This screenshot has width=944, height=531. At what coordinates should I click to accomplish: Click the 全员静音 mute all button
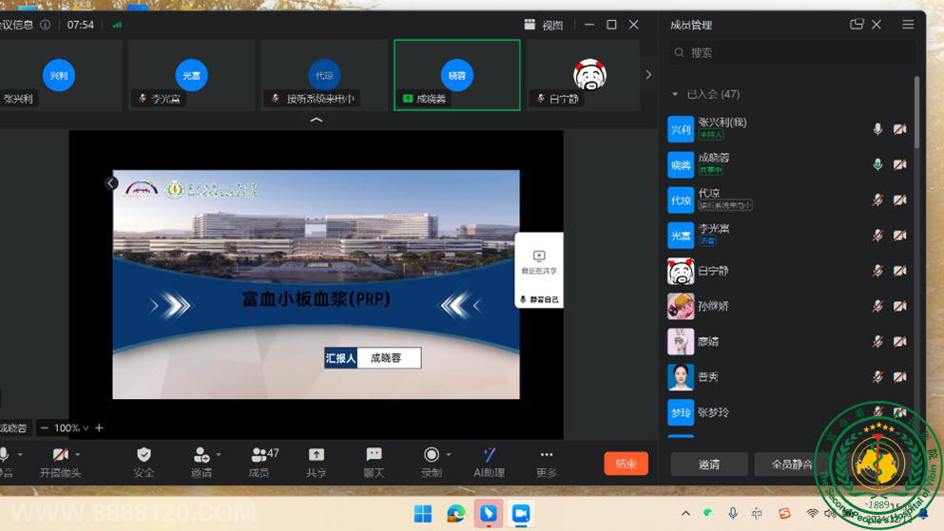point(791,465)
